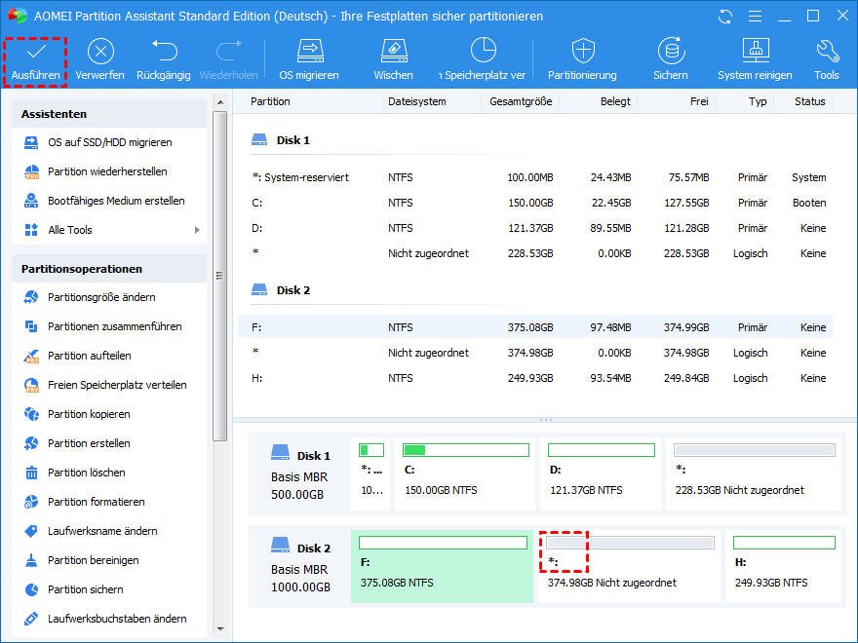Sort by the Gesamtgröße column header
The height and width of the screenshot is (643, 858).
point(521,101)
